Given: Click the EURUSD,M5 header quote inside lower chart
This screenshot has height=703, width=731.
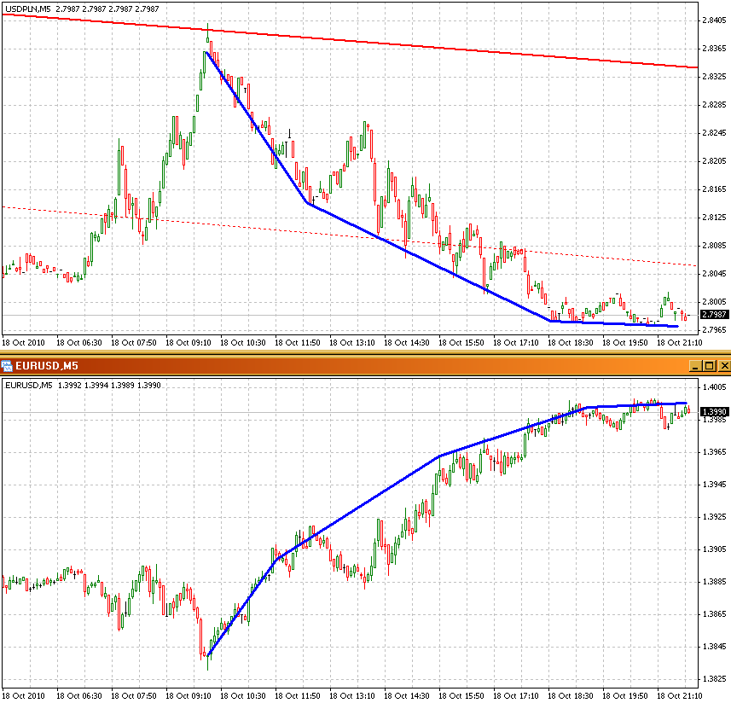Looking at the screenshot, I should point(83,386).
